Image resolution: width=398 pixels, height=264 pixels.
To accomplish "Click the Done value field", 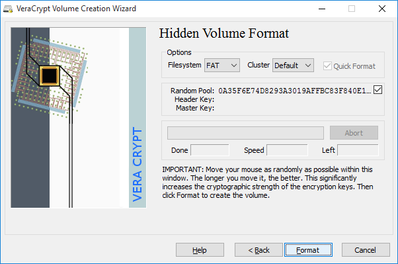I will [x=210, y=150].
